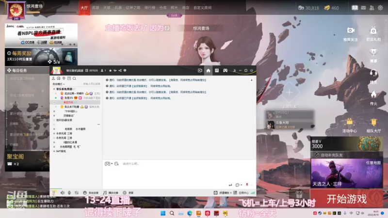The height and width of the screenshot is (218, 388).
Task: Open the speech bubble dropdown in chat input
Action: (241, 185)
